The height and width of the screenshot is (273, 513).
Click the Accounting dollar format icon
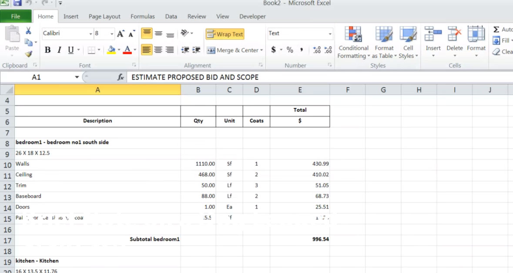click(x=274, y=50)
